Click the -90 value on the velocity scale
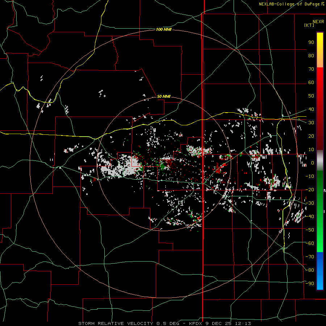 click(x=310, y=284)
